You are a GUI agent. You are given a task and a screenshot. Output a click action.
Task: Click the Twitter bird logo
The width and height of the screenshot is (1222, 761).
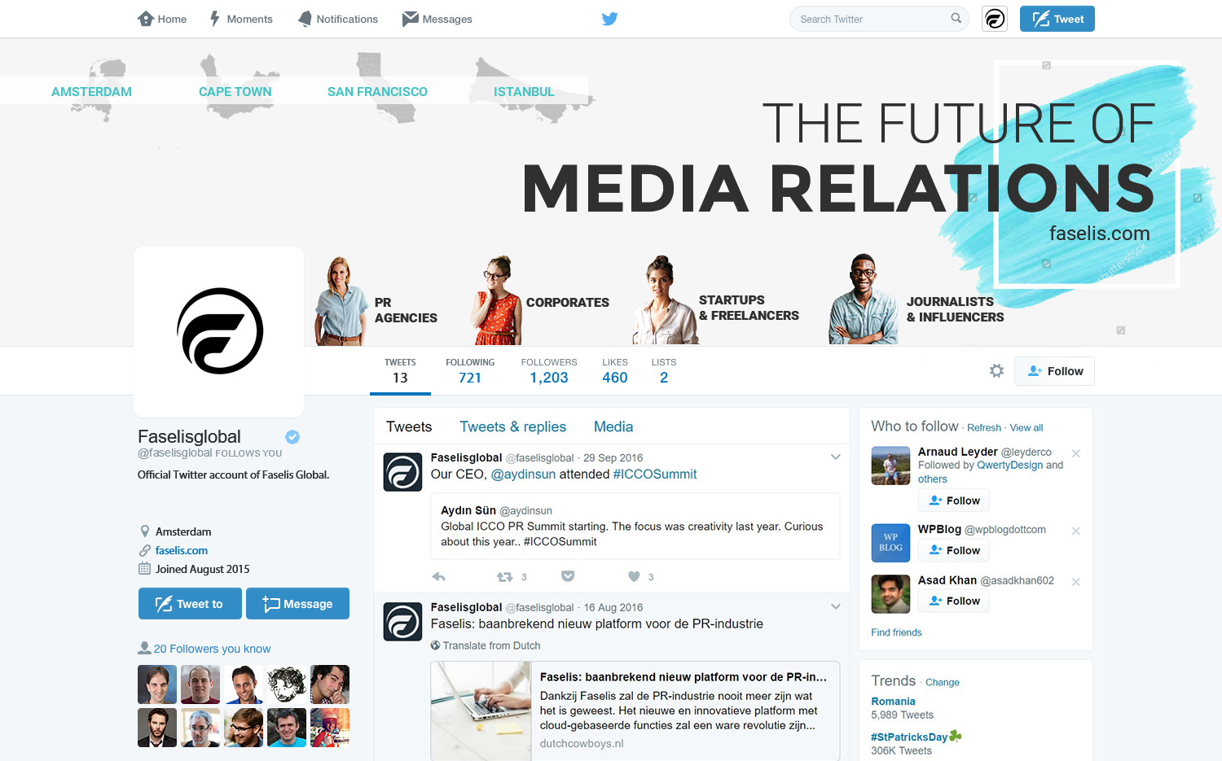[610, 19]
